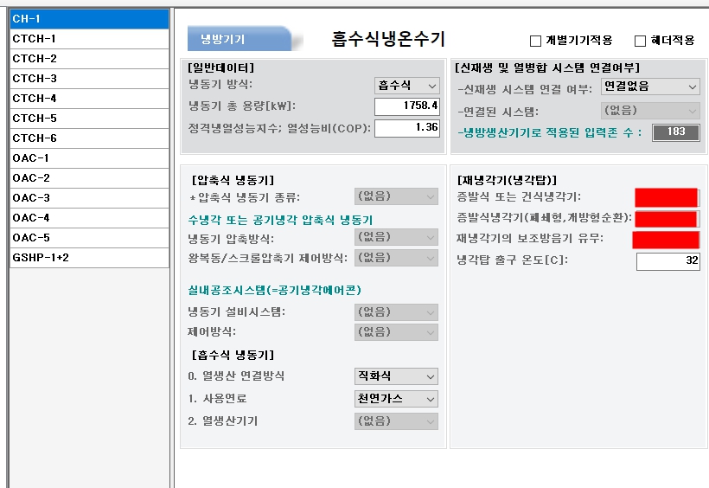Select OAC-5 in the equipment list

click(x=89, y=238)
